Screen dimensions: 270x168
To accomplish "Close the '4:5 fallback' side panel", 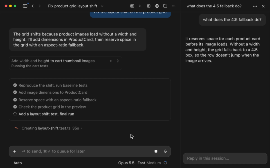I will [x=263, y=6].
